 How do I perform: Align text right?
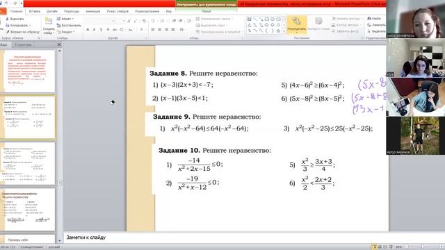[x=166, y=29]
